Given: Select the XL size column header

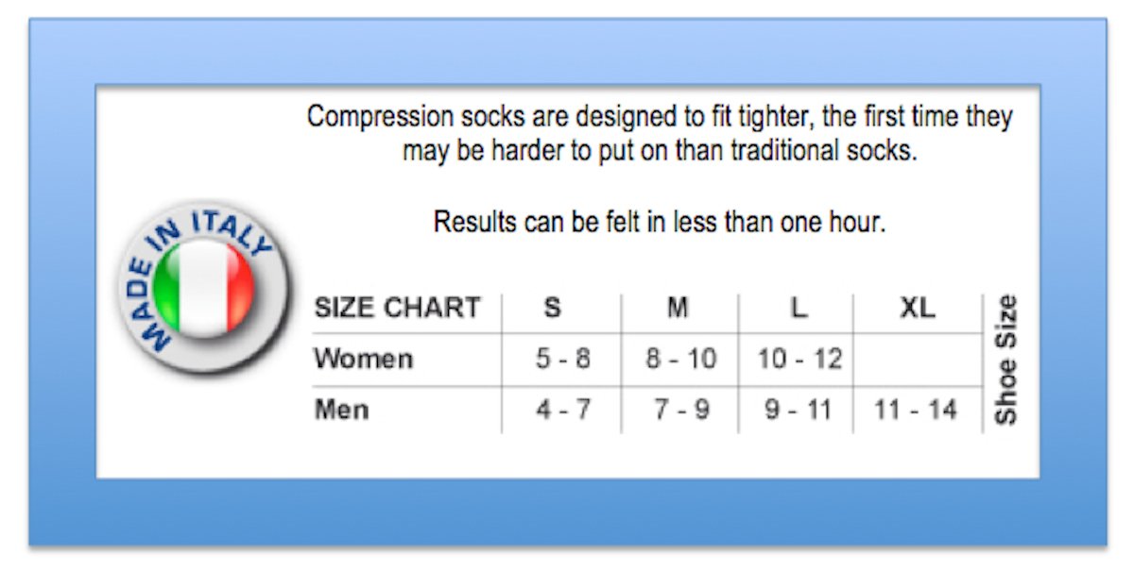Looking at the screenshot, I should click(917, 308).
